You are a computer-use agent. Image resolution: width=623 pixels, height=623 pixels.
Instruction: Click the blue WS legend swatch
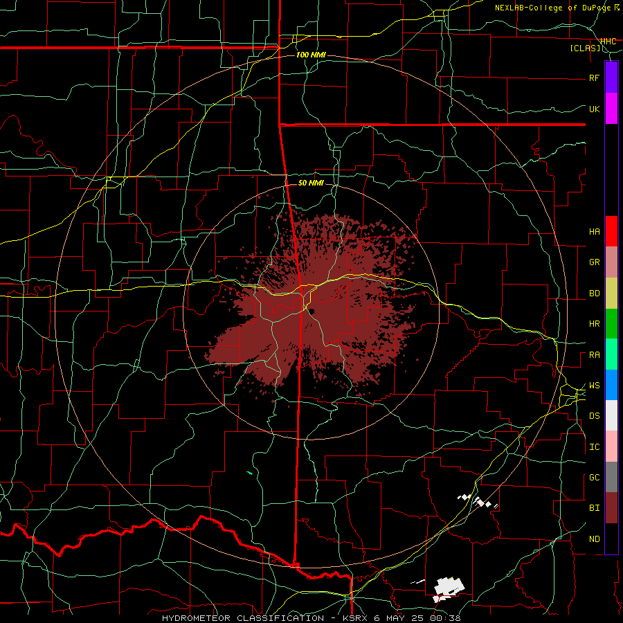click(x=611, y=385)
